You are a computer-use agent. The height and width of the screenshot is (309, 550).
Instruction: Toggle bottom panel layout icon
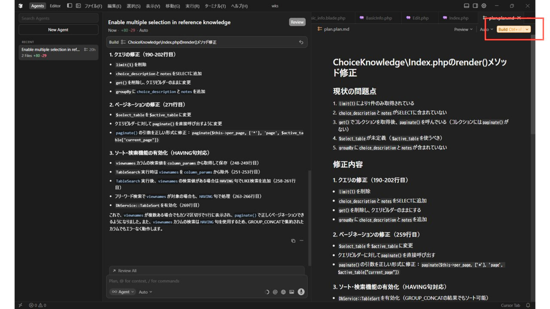point(466,6)
